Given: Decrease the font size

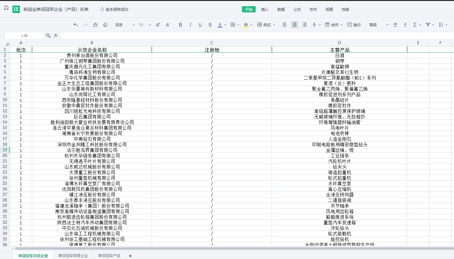Looking at the screenshot, I should 168,25.
